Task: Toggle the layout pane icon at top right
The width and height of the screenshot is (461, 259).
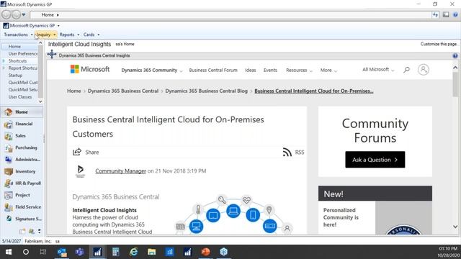Action: tap(446, 14)
